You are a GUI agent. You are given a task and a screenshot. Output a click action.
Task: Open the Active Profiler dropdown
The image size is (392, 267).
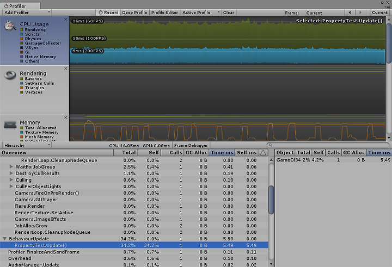tap(201, 13)
